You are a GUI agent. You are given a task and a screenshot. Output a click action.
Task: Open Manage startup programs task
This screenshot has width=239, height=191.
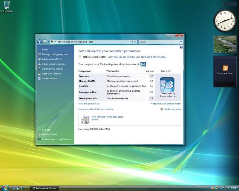coord(55,54)
